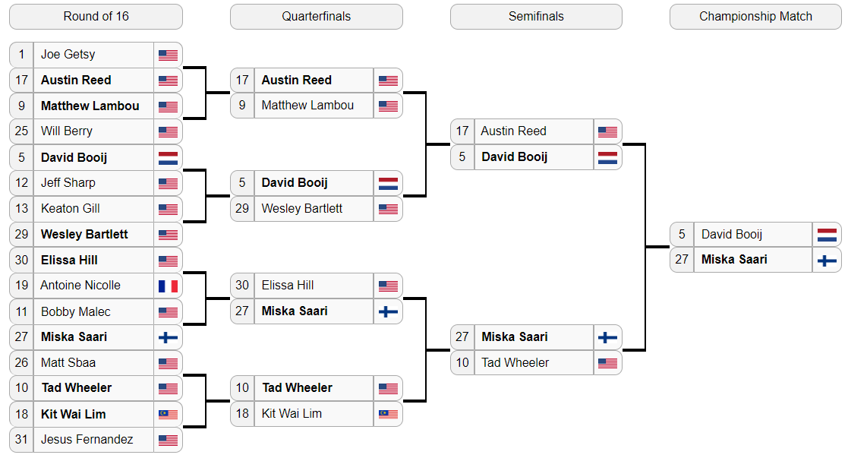
Task: Select the Quarterfinals header
Action: [317, 17]
